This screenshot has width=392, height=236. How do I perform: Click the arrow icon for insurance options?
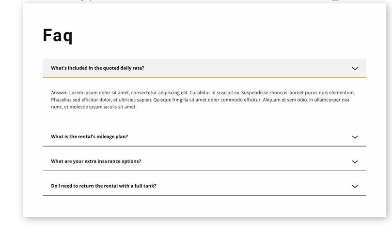click(x=355, y=162)
